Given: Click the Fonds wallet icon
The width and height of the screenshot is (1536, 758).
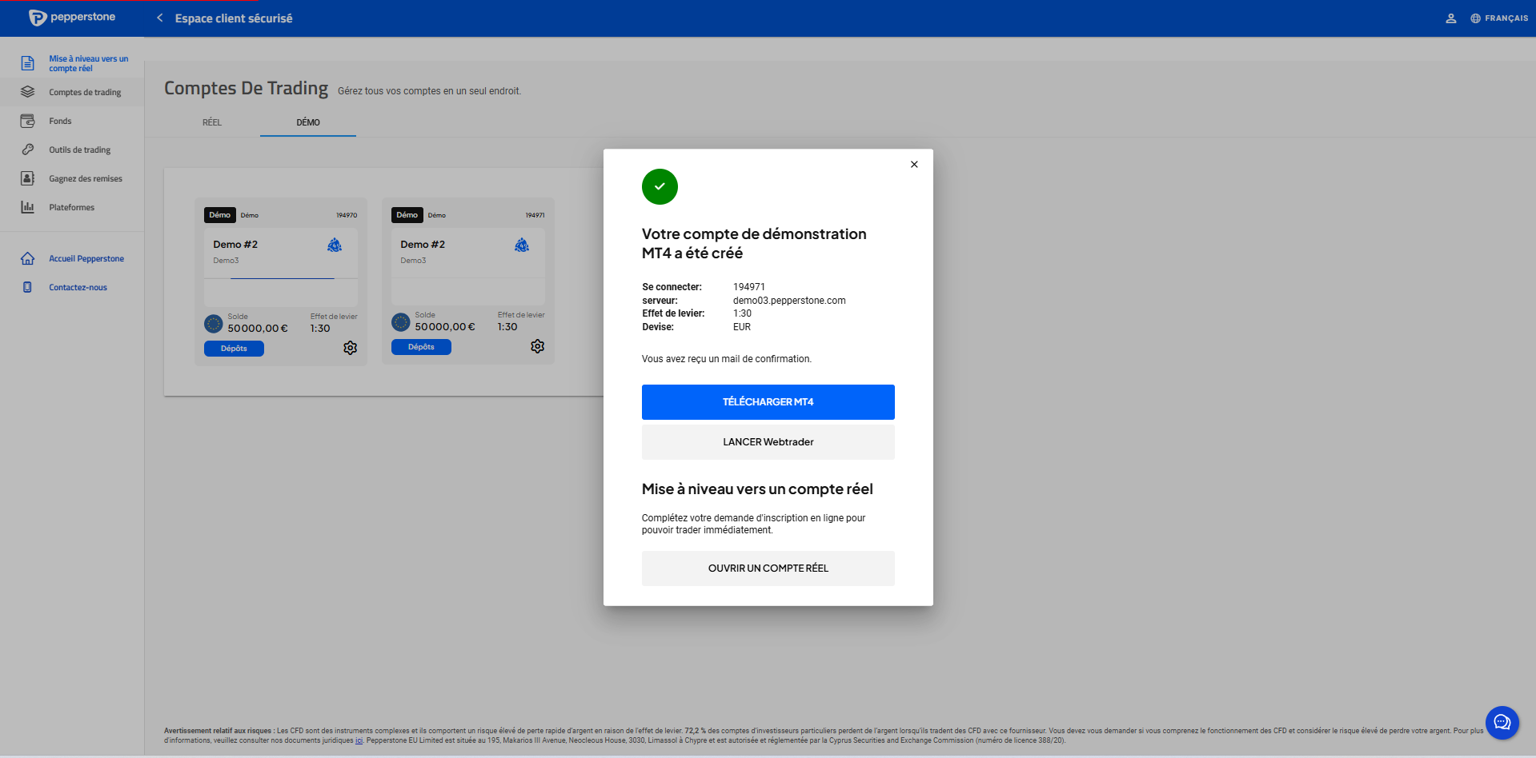Looking at the screenshot, I should coord(27,121).
